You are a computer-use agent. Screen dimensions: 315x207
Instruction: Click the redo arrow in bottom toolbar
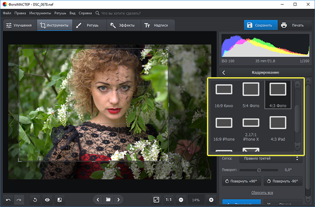tap(19, 200)
